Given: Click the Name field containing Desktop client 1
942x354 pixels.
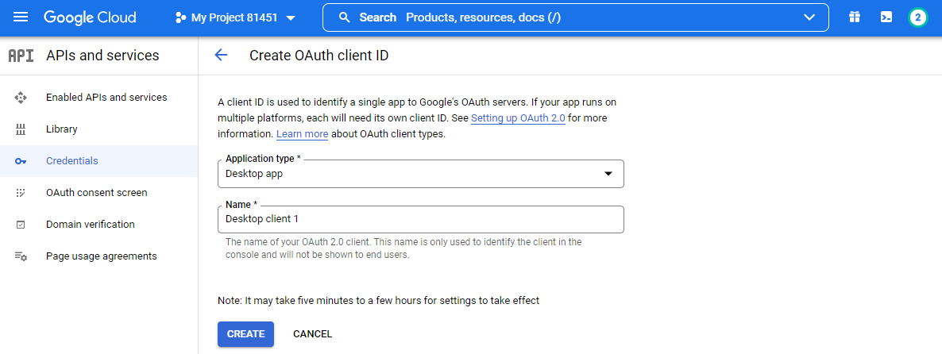Looking at the screenshot, I should [420, 219].
